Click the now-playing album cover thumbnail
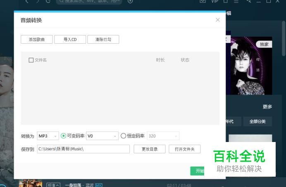286x187 pixels. [31, 183]
